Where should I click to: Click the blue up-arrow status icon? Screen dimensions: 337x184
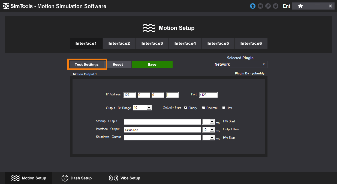click(x=253, y=6)
